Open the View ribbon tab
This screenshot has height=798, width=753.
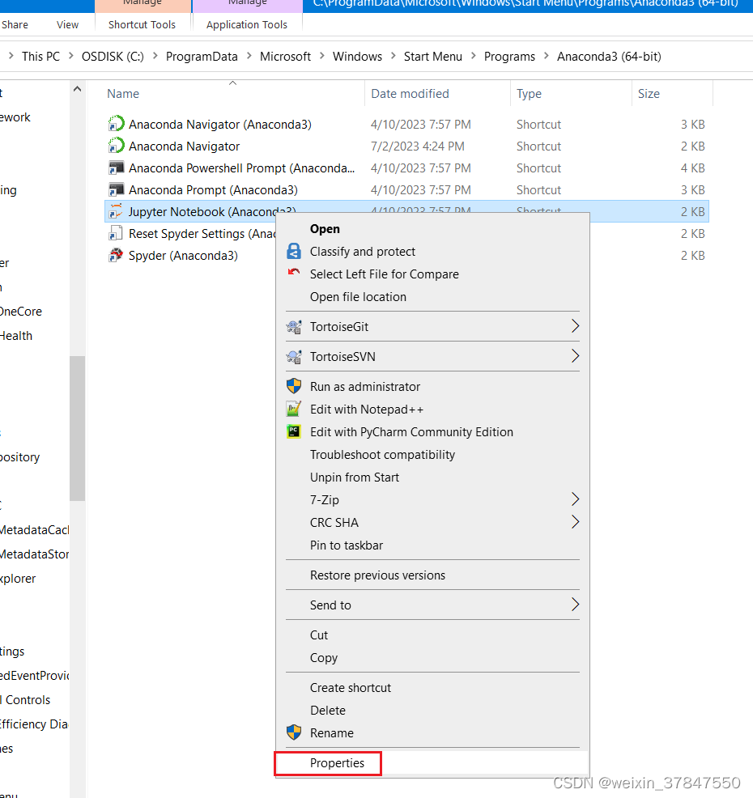point(67,24)
